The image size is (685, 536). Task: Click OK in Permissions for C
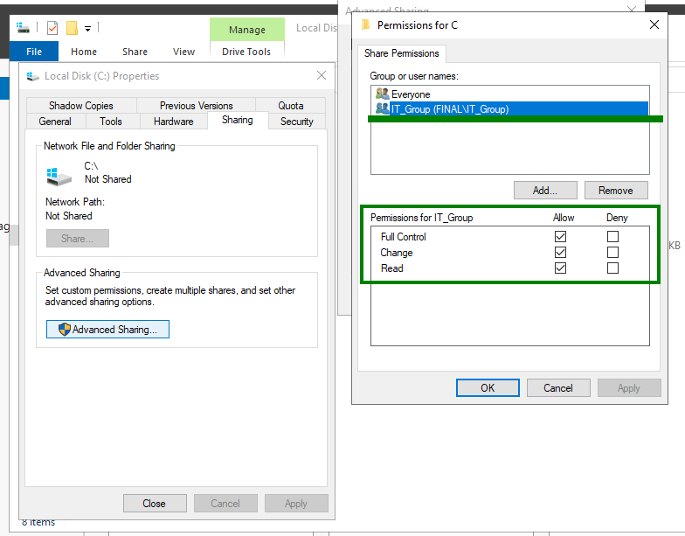(488, 388)
